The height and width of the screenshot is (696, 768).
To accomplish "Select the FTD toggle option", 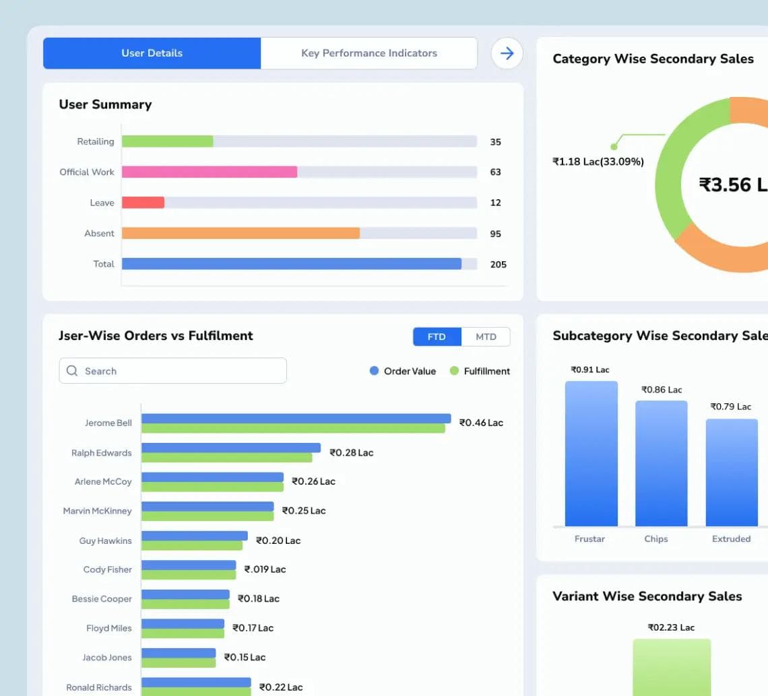I will tap(437, 337).
